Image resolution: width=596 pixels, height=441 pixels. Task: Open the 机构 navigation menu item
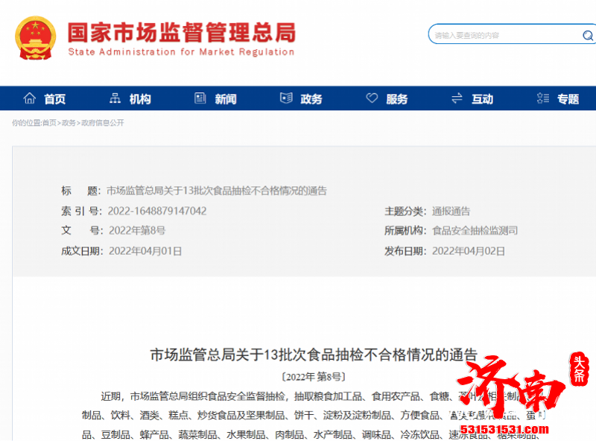pyautogui.click(x=139, y=98)
